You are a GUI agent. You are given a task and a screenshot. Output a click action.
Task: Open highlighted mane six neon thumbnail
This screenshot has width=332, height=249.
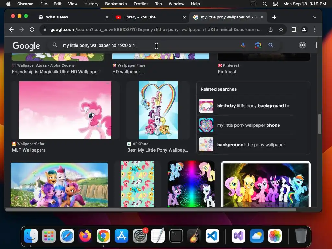(266, 184)
